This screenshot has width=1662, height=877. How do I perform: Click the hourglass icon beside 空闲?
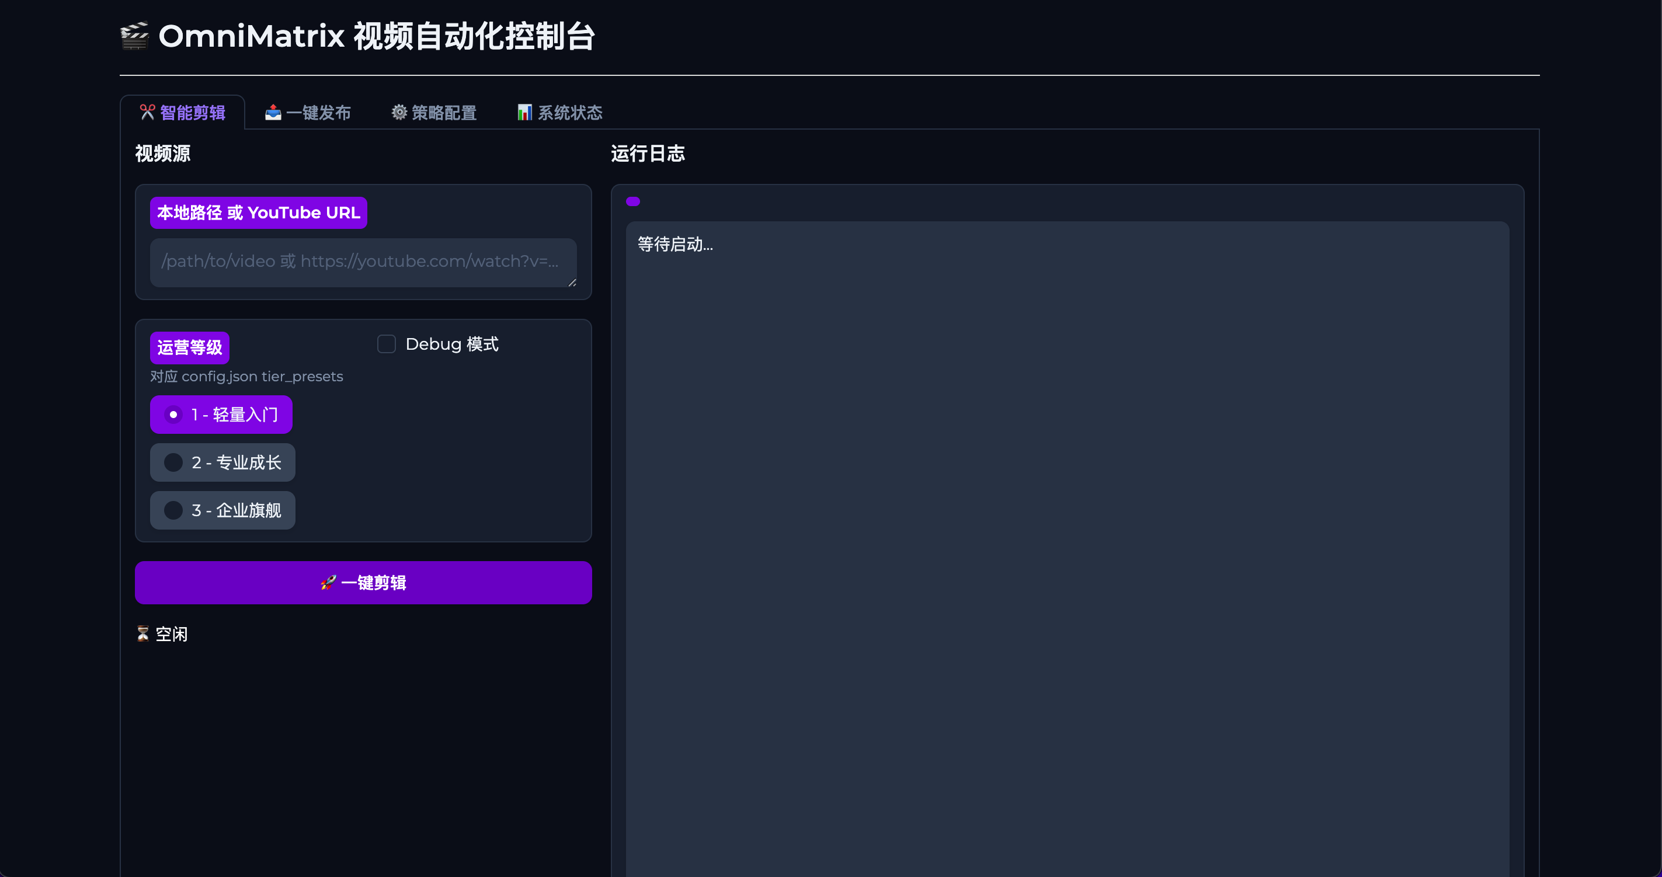[142, 634]
